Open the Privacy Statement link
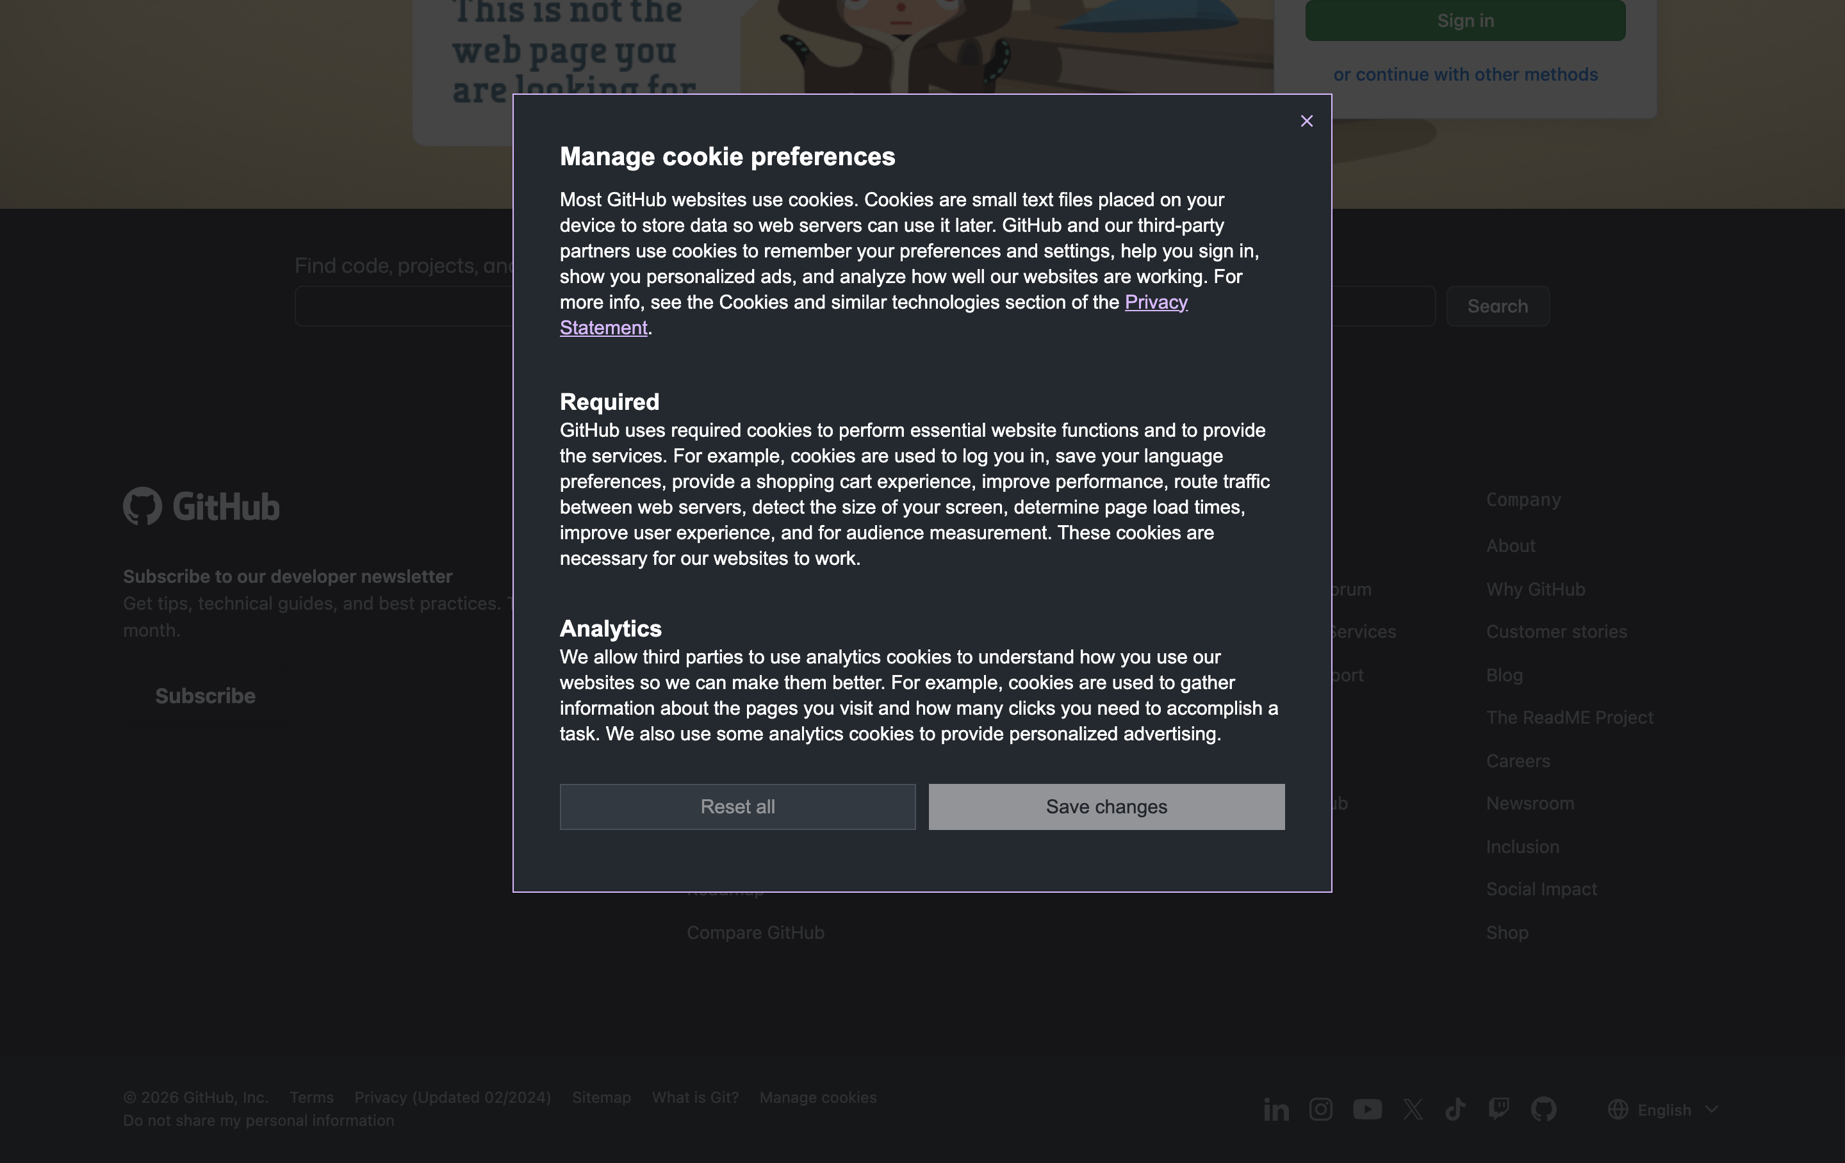The image size is (1845, 1163). tap(1156, 303)
